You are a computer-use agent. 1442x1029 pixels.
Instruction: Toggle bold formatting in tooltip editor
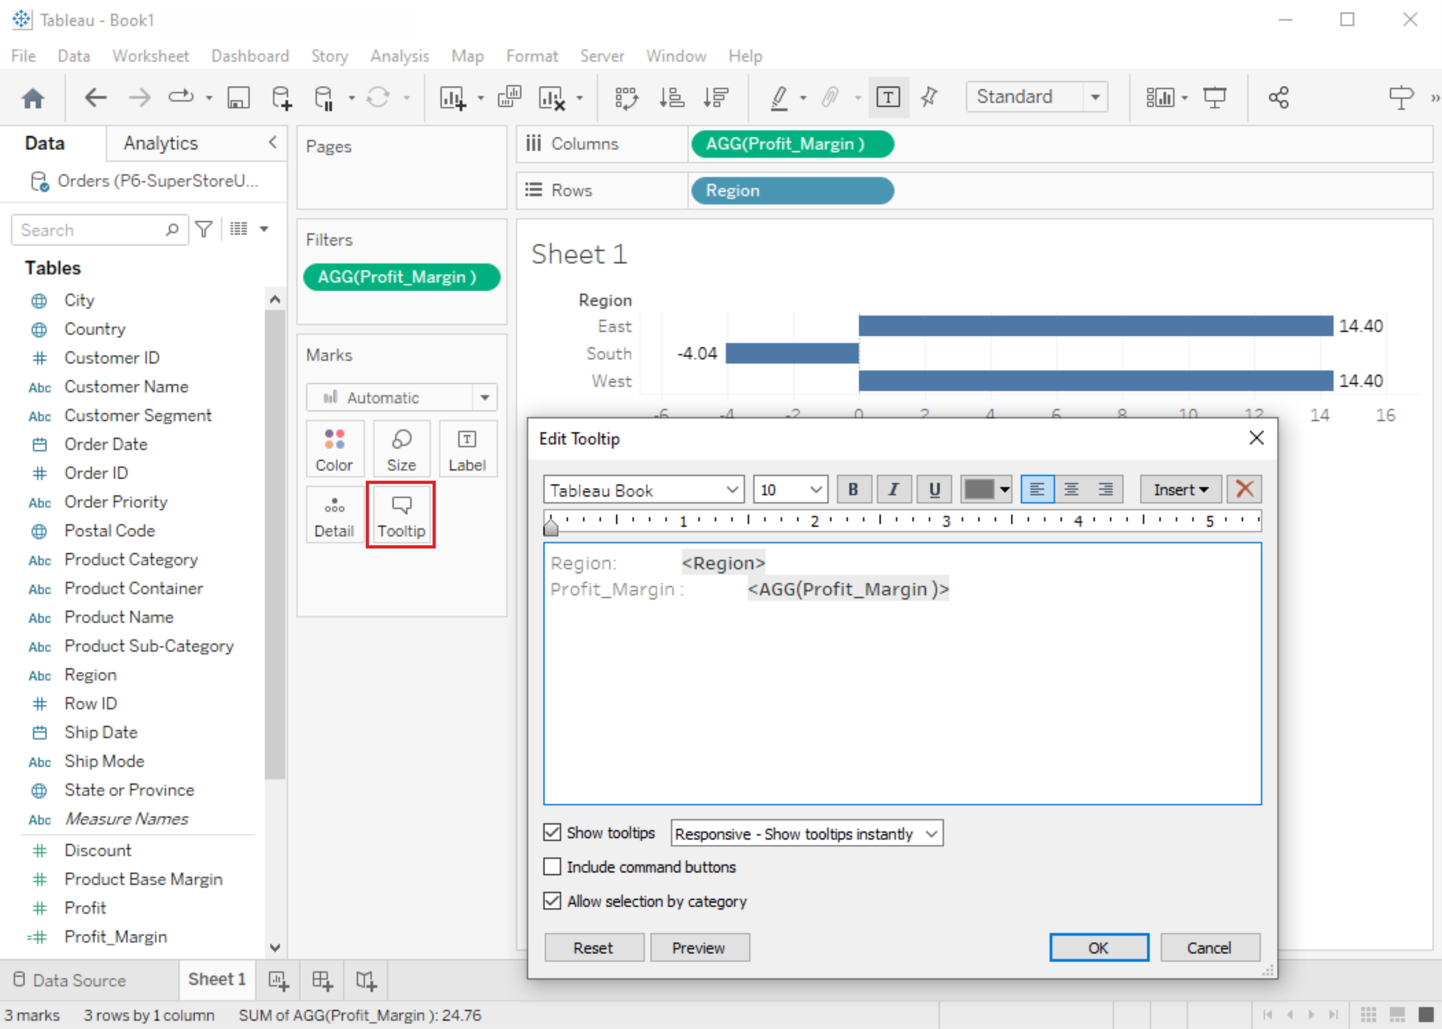click(x=854, y=489)
